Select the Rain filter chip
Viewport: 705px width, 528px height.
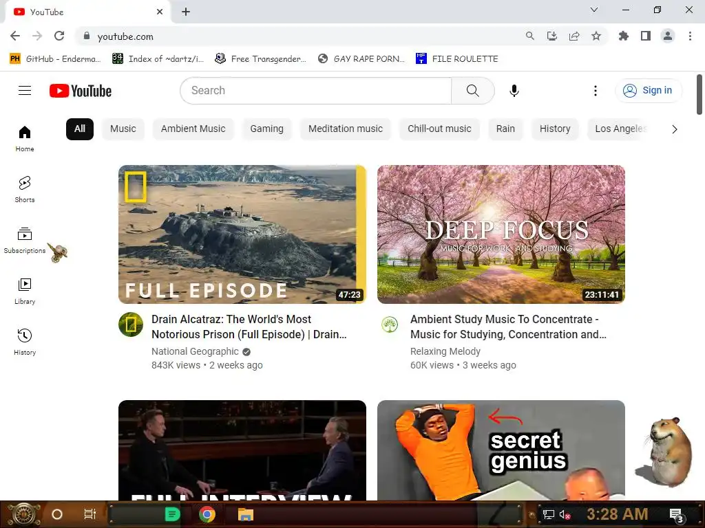[505, 129]
